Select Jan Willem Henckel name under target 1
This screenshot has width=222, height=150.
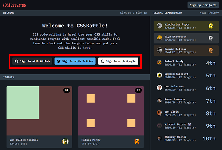point(24,140)
